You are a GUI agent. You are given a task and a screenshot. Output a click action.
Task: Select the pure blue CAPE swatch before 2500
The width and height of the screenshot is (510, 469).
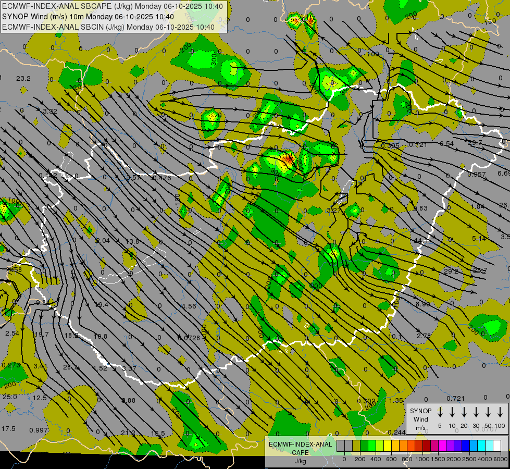click(x=466, y=446)
